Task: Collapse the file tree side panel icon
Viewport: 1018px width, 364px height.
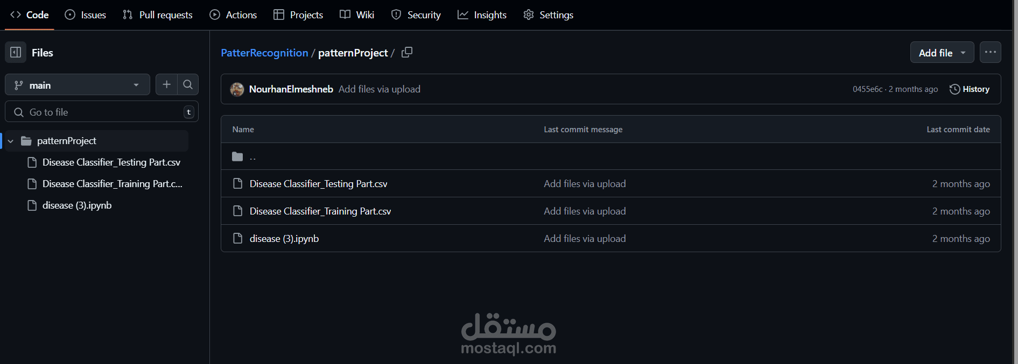Action: click(16, 52)
